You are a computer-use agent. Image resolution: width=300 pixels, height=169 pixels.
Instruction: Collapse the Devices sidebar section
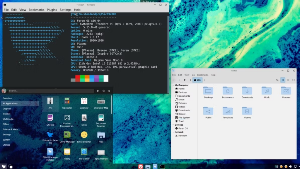point(173,125)
